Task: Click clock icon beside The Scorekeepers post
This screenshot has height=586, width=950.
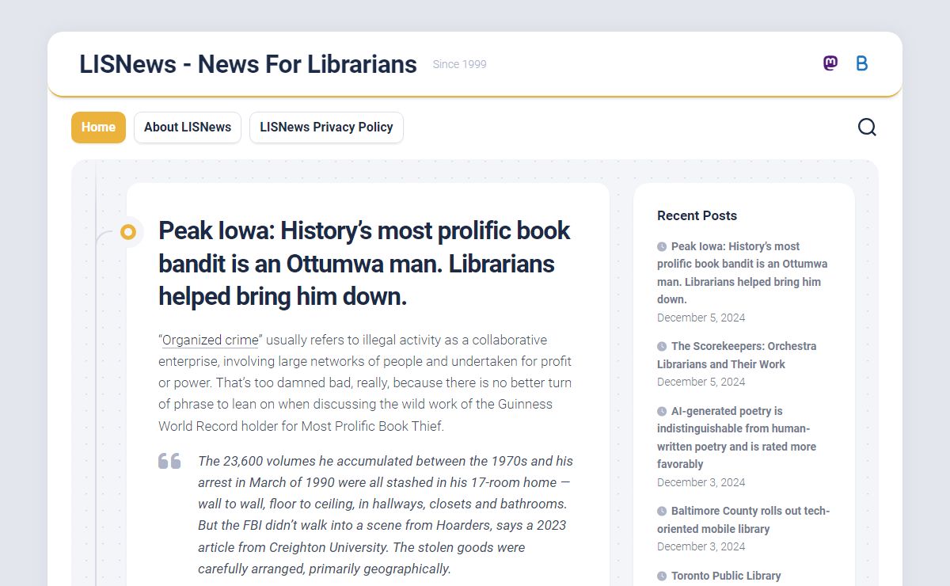Action: pos(662,346)
